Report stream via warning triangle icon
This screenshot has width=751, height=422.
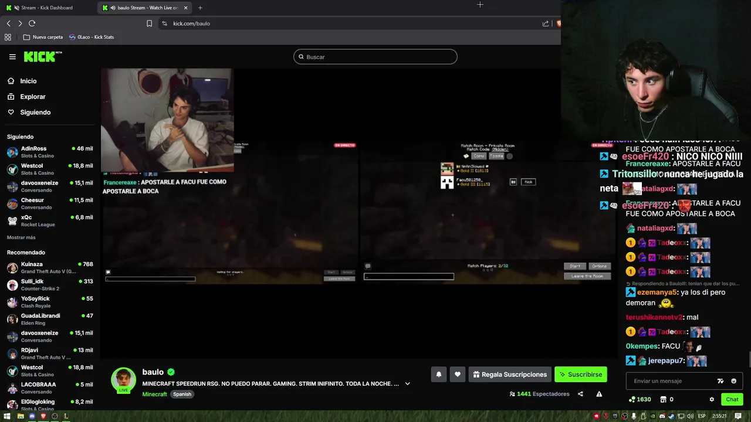click(599, 394)
